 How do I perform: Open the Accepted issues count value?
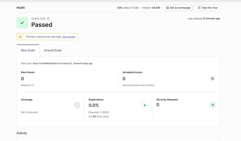(x=124, y=79)
